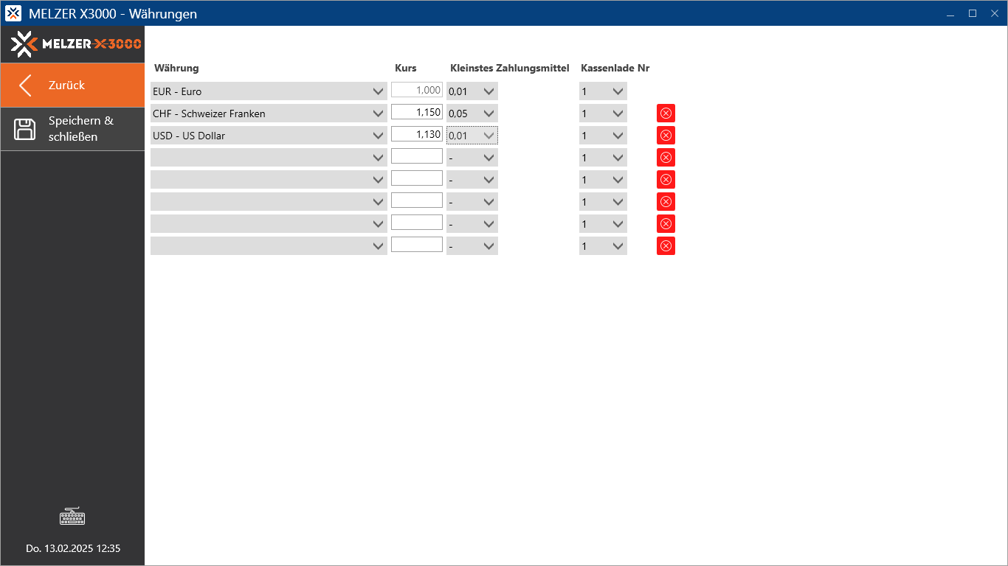Open CHF smallest denomination 0,05 dropdown

(472, 113)
